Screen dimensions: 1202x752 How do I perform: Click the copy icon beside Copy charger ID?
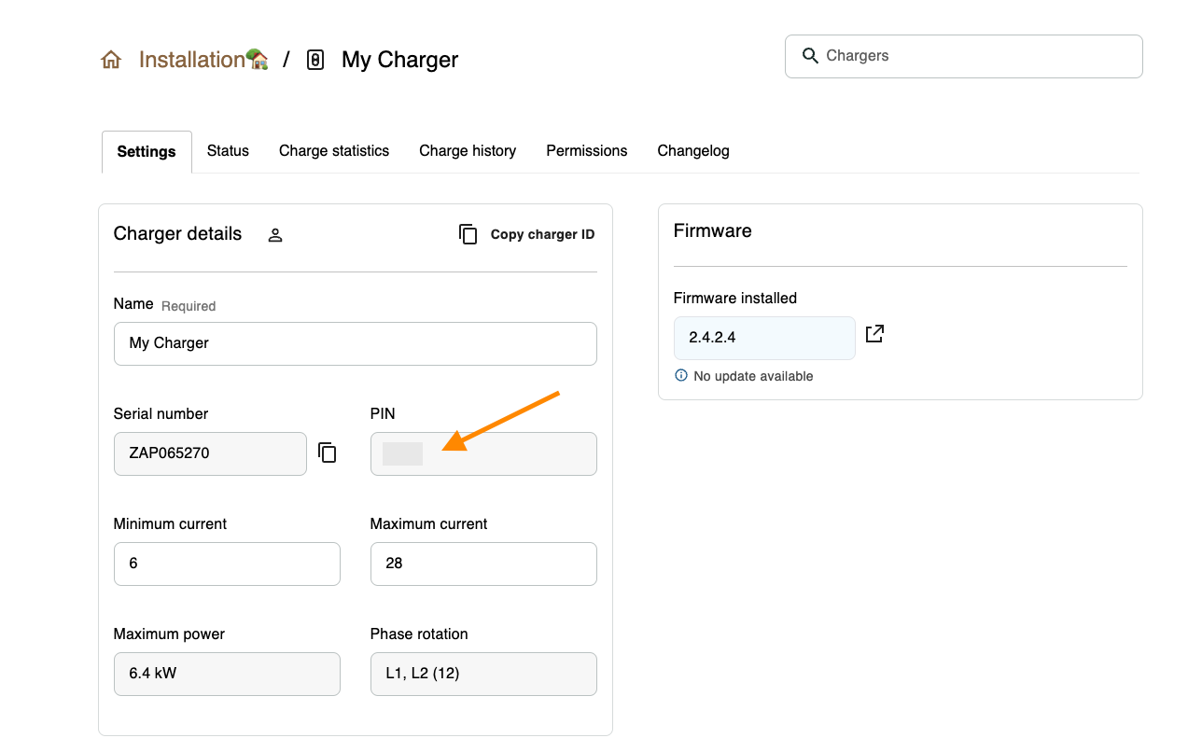(x=468, y=234)
